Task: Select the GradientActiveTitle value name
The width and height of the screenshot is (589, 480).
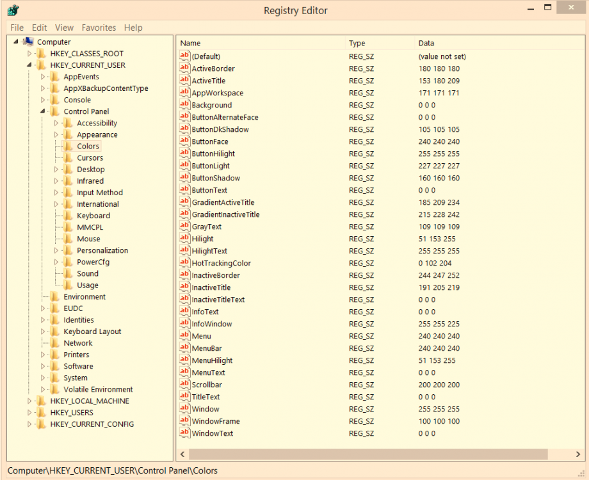Action: pos(223,202)
